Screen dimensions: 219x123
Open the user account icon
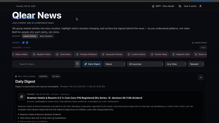[200, 6]
